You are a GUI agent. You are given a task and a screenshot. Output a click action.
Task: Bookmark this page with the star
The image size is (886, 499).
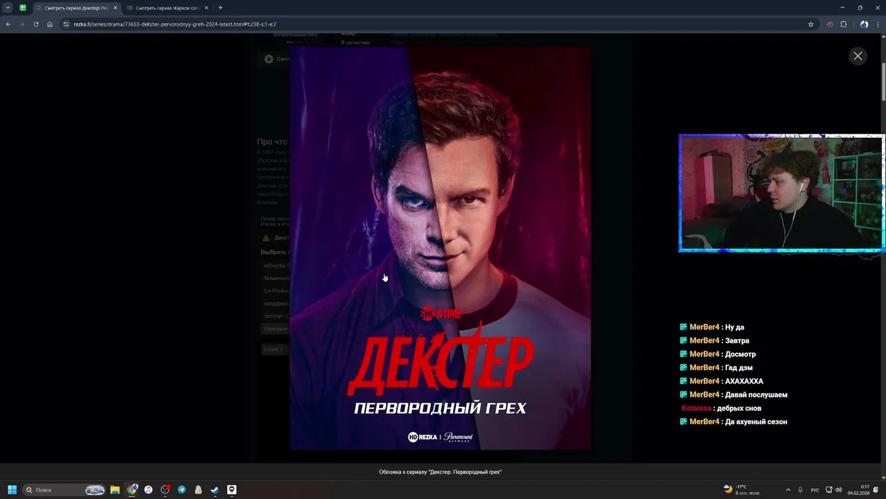point(810,24)
